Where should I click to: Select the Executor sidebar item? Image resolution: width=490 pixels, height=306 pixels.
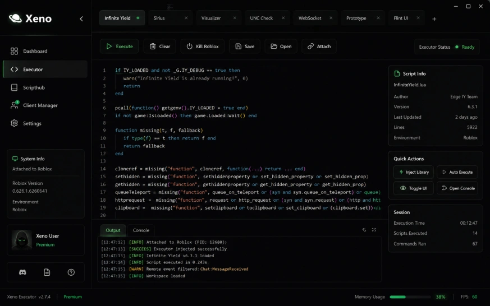point(45,69)
